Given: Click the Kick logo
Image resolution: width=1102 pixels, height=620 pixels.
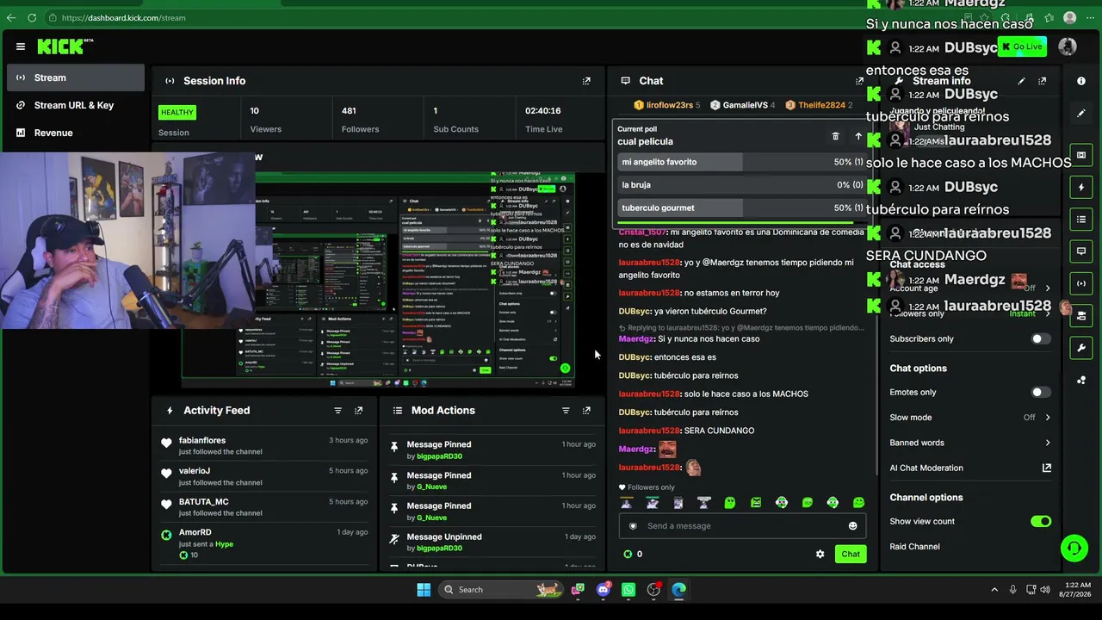Looking at the screenshot, I should click(x=65, y=46).
